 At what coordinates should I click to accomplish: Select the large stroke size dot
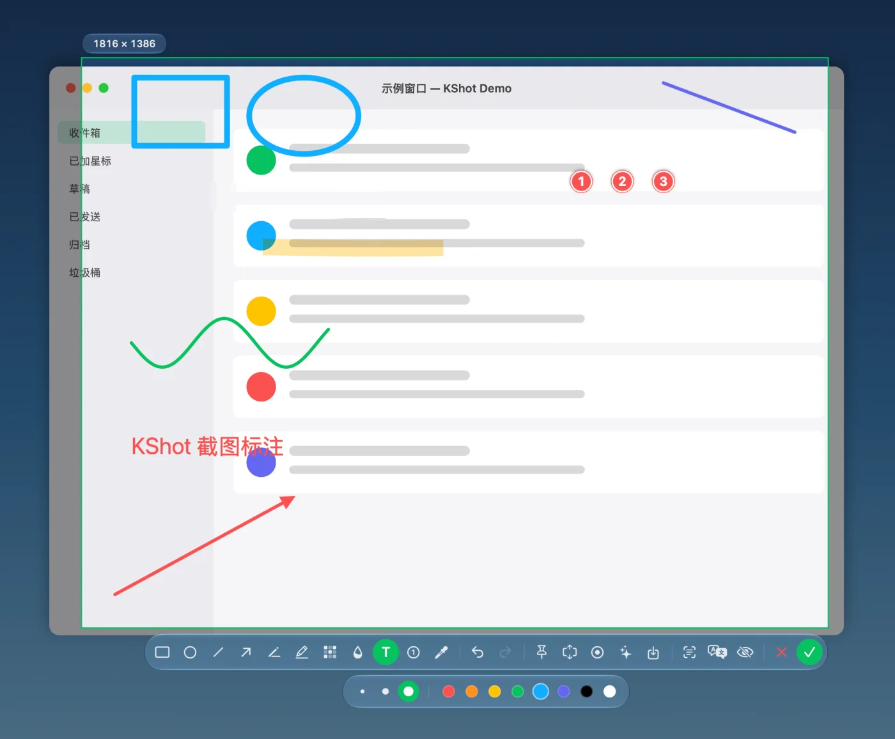coord(409,691)
